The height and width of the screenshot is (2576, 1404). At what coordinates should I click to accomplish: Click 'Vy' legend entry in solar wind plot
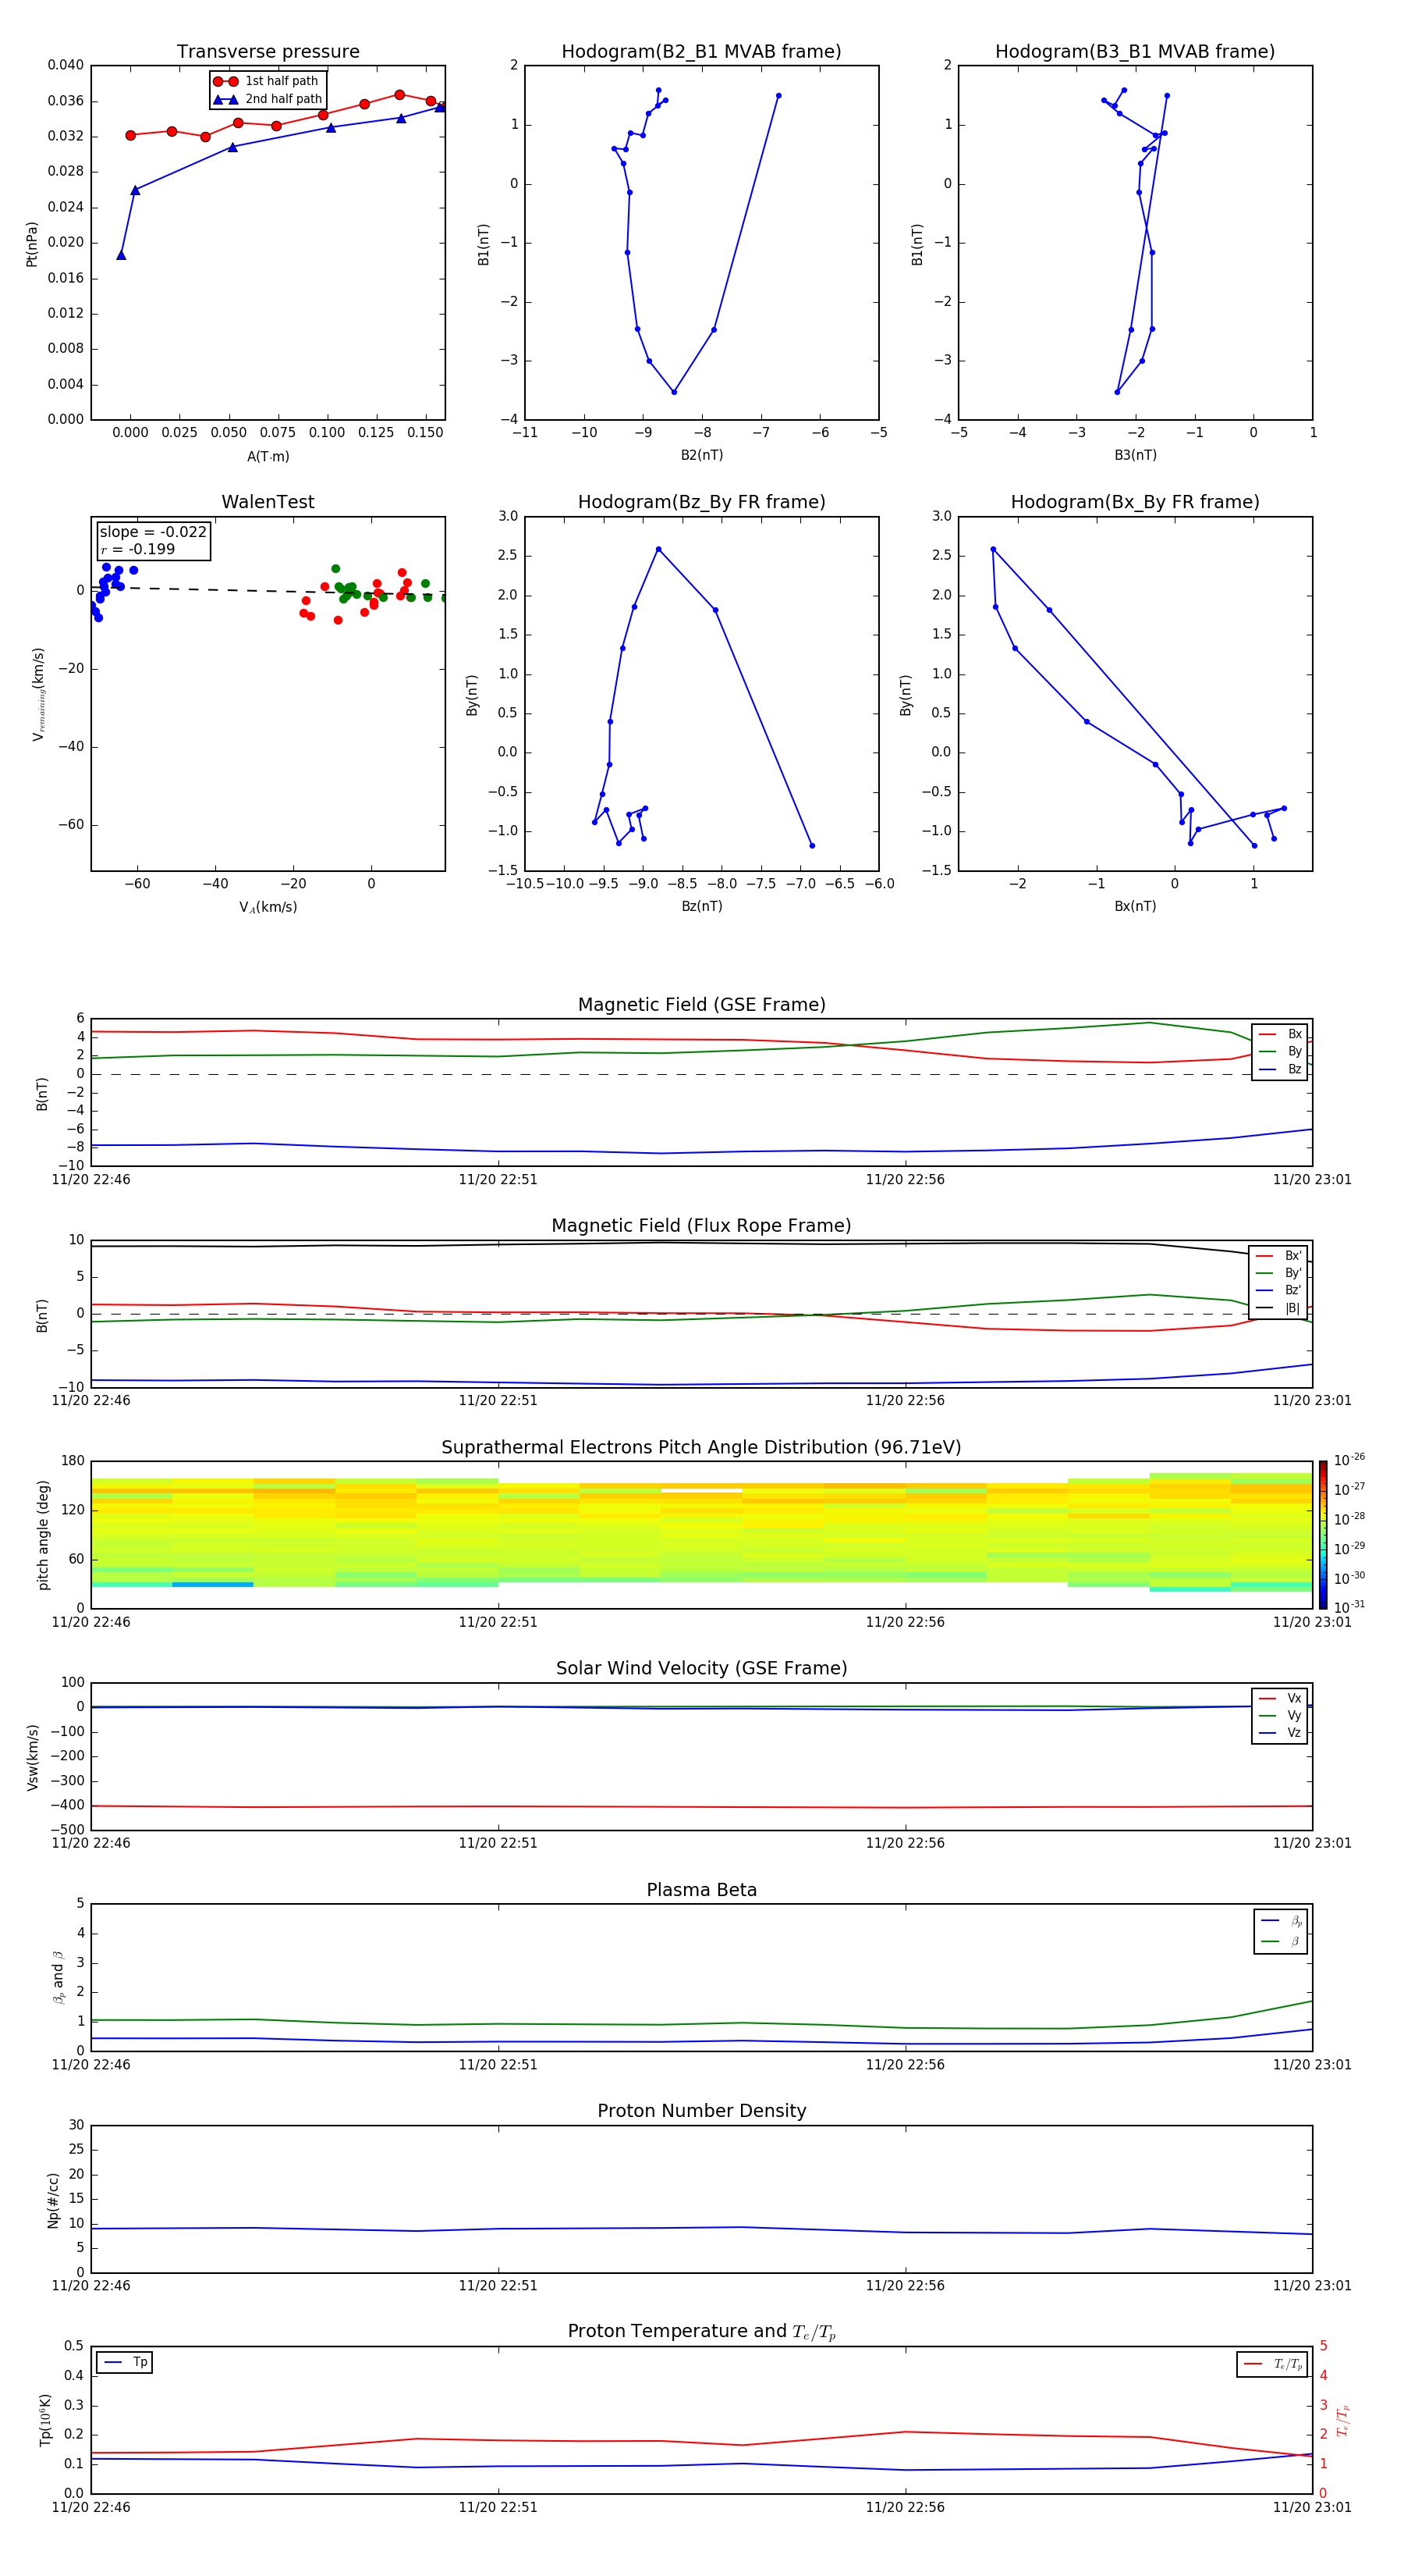[1280, 1715]
